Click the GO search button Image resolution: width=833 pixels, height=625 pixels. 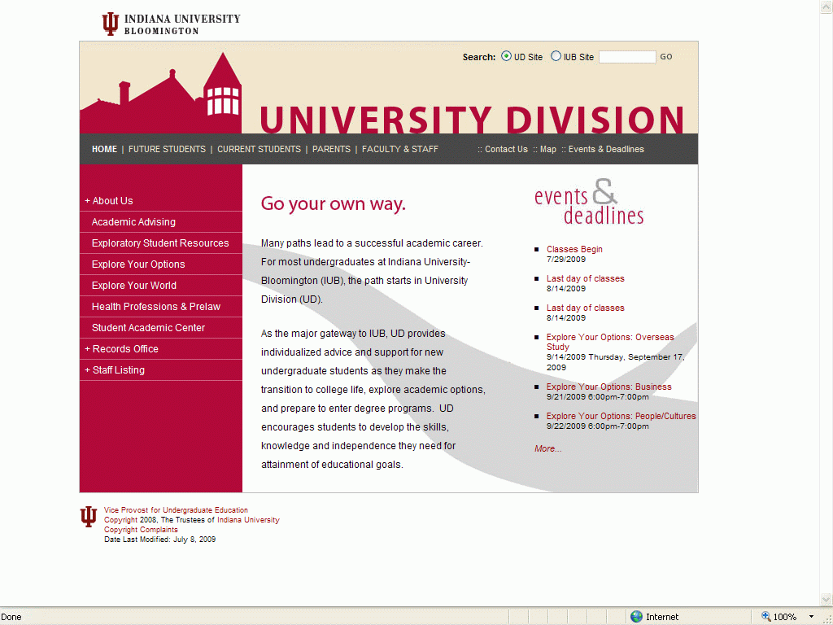(666, 56)
